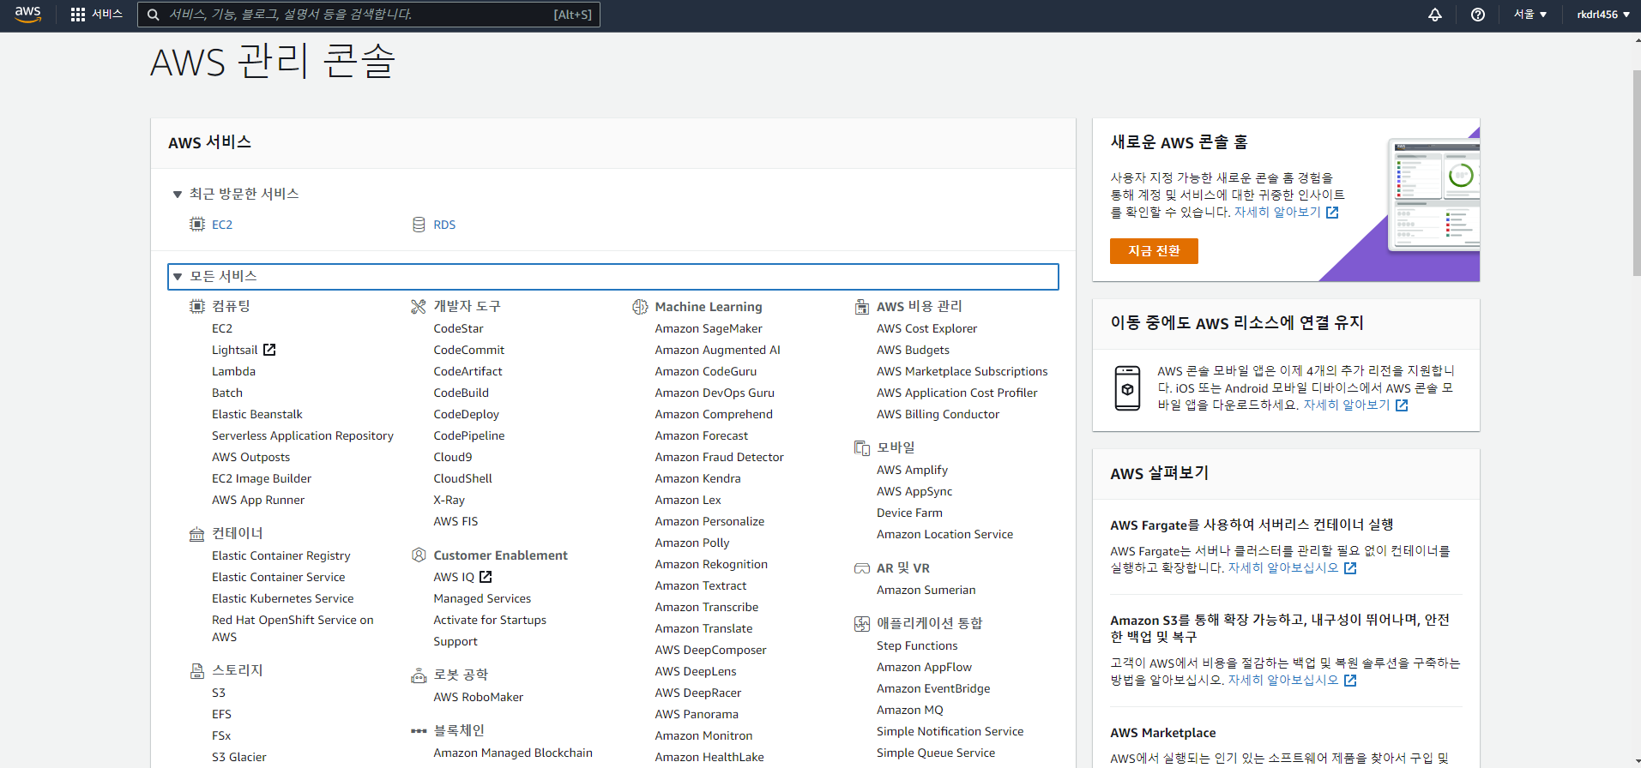1641x768 pixels.
Task: Open the AWS Cost Explorer link
Action: [x=926, y=328]
